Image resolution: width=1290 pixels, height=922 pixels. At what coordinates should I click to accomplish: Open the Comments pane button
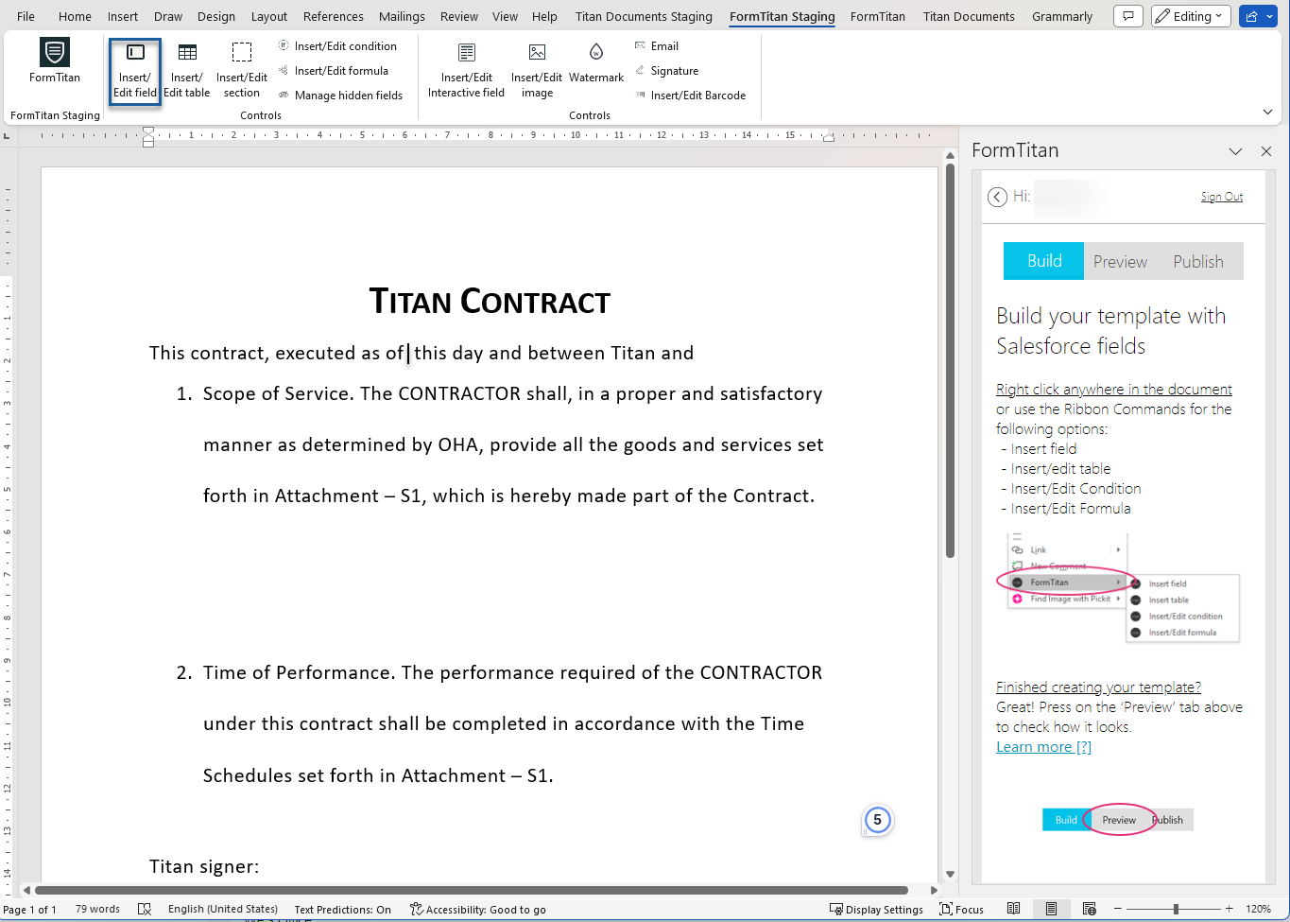click(x=1128, y=16)
